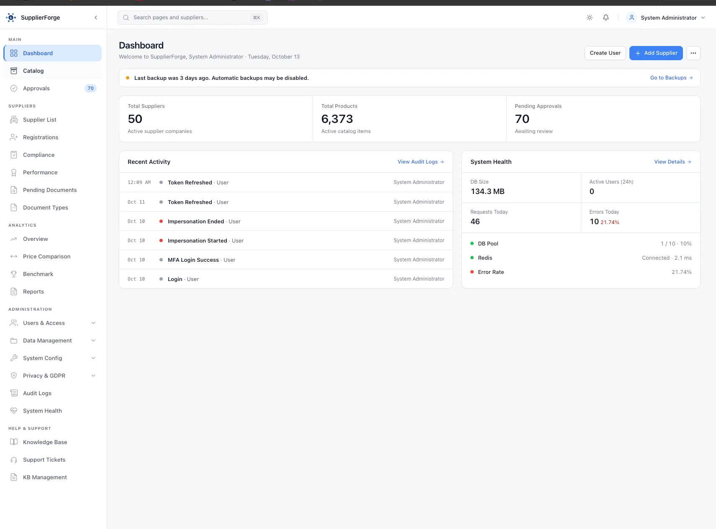This screenshot has height=529, width=716.
Task: Click the Pending Documents file search icon
Action: tap(14, 190)
